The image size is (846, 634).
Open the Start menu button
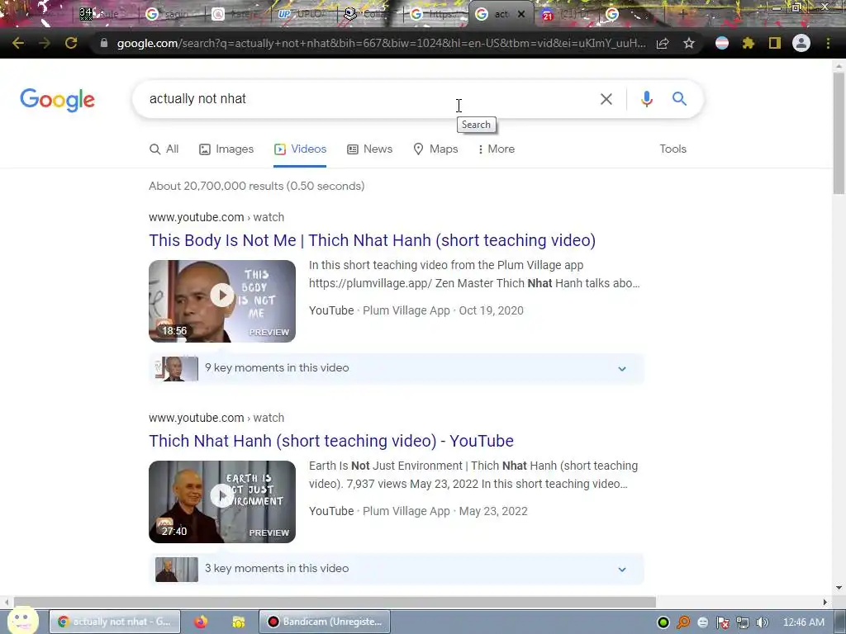point(22,621)
